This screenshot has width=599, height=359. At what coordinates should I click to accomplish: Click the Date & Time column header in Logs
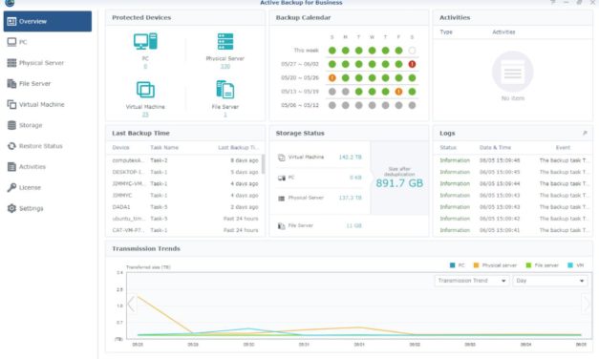tap(495, 147)
